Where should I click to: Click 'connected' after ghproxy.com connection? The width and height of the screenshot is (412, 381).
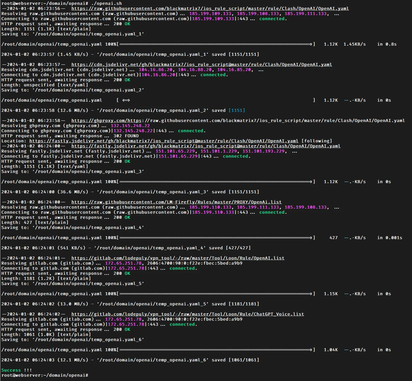190,131
